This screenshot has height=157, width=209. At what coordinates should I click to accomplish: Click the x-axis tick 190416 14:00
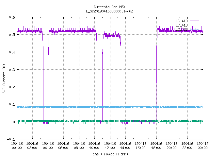[125, 146]
